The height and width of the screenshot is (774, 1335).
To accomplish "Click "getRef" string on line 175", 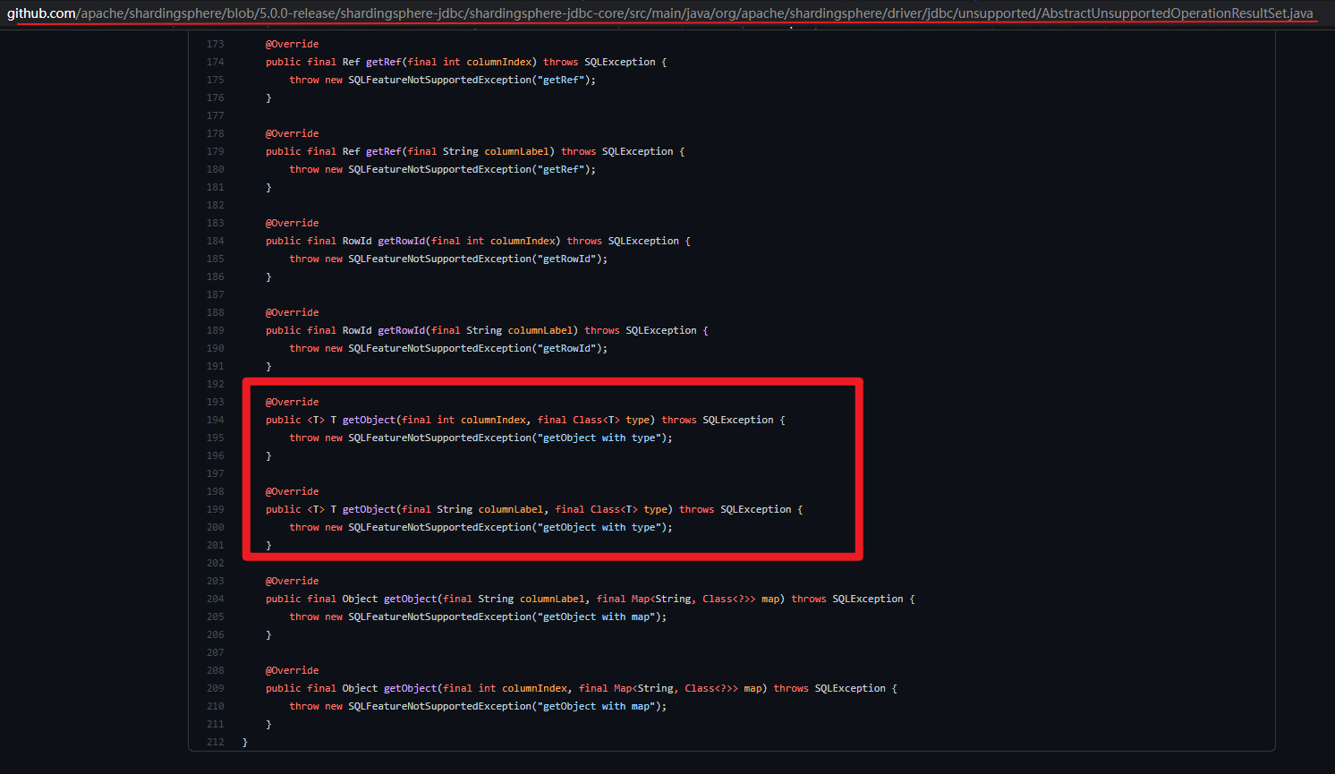I will click(x=561, y=80).
